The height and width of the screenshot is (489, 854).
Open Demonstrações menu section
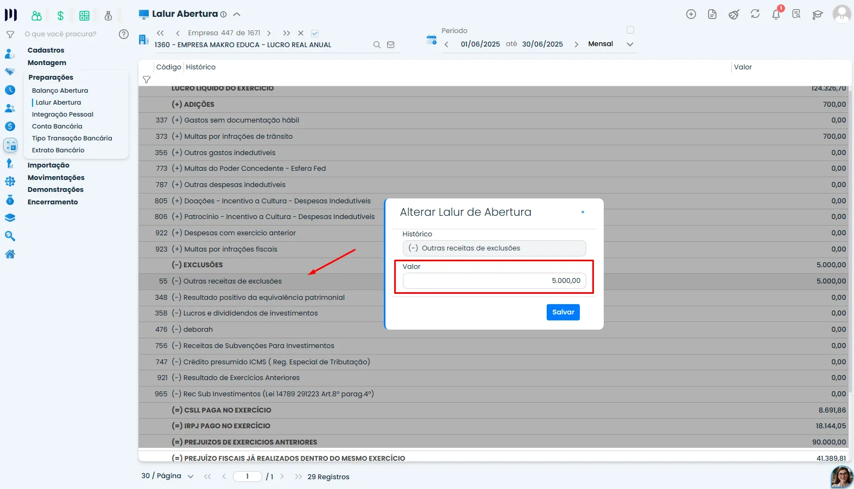(55, 190)
